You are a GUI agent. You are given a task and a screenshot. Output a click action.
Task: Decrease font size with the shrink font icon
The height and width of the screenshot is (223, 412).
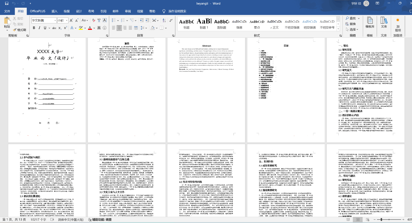77,20
